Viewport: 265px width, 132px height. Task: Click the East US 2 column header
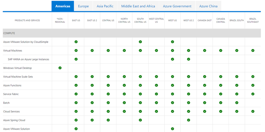tap(92, 20)
